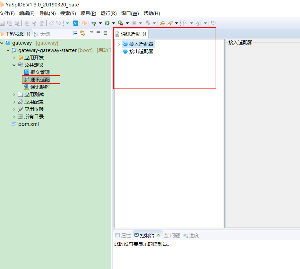
Task: Click the green Run button in toolbar
Action: (x=107, y=23)
